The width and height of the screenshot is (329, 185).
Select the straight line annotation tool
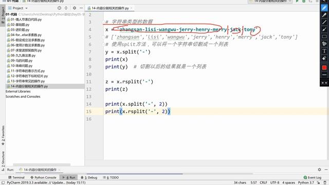(324, 22)
